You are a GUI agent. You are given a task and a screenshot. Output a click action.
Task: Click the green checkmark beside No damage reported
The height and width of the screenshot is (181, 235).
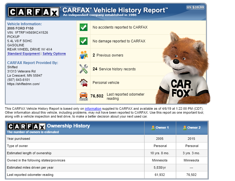[x=84, y=41]
